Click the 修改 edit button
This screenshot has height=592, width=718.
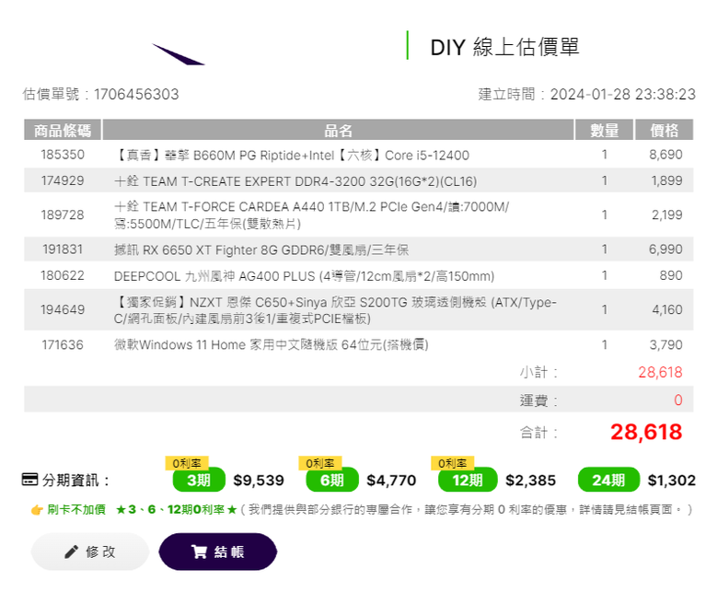point(90,551)
